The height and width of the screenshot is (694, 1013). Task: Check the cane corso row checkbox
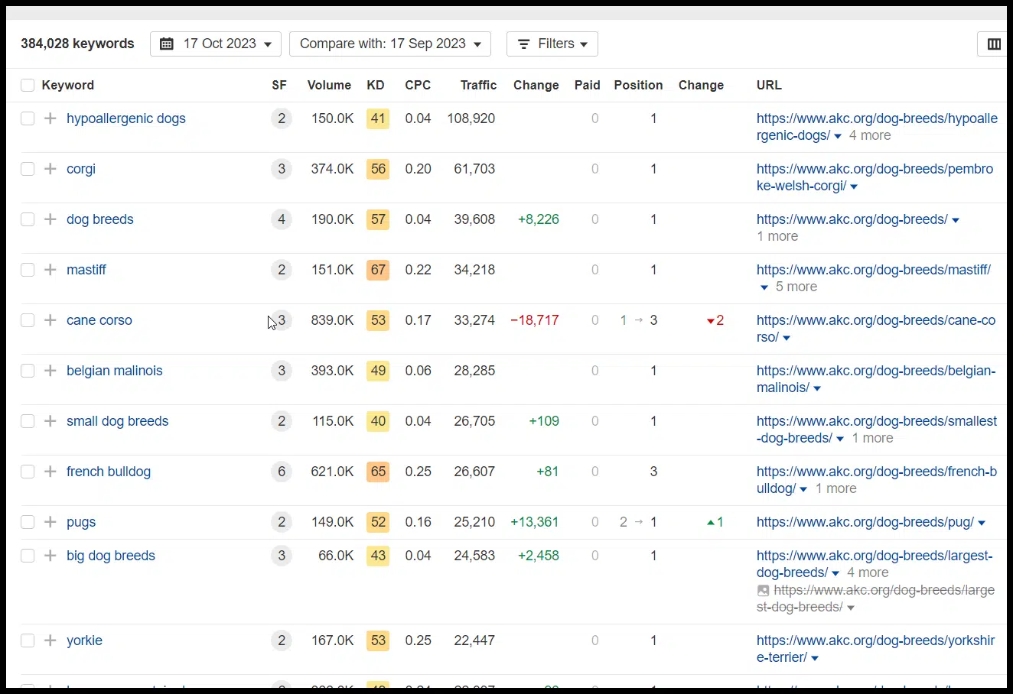point(28,320)
